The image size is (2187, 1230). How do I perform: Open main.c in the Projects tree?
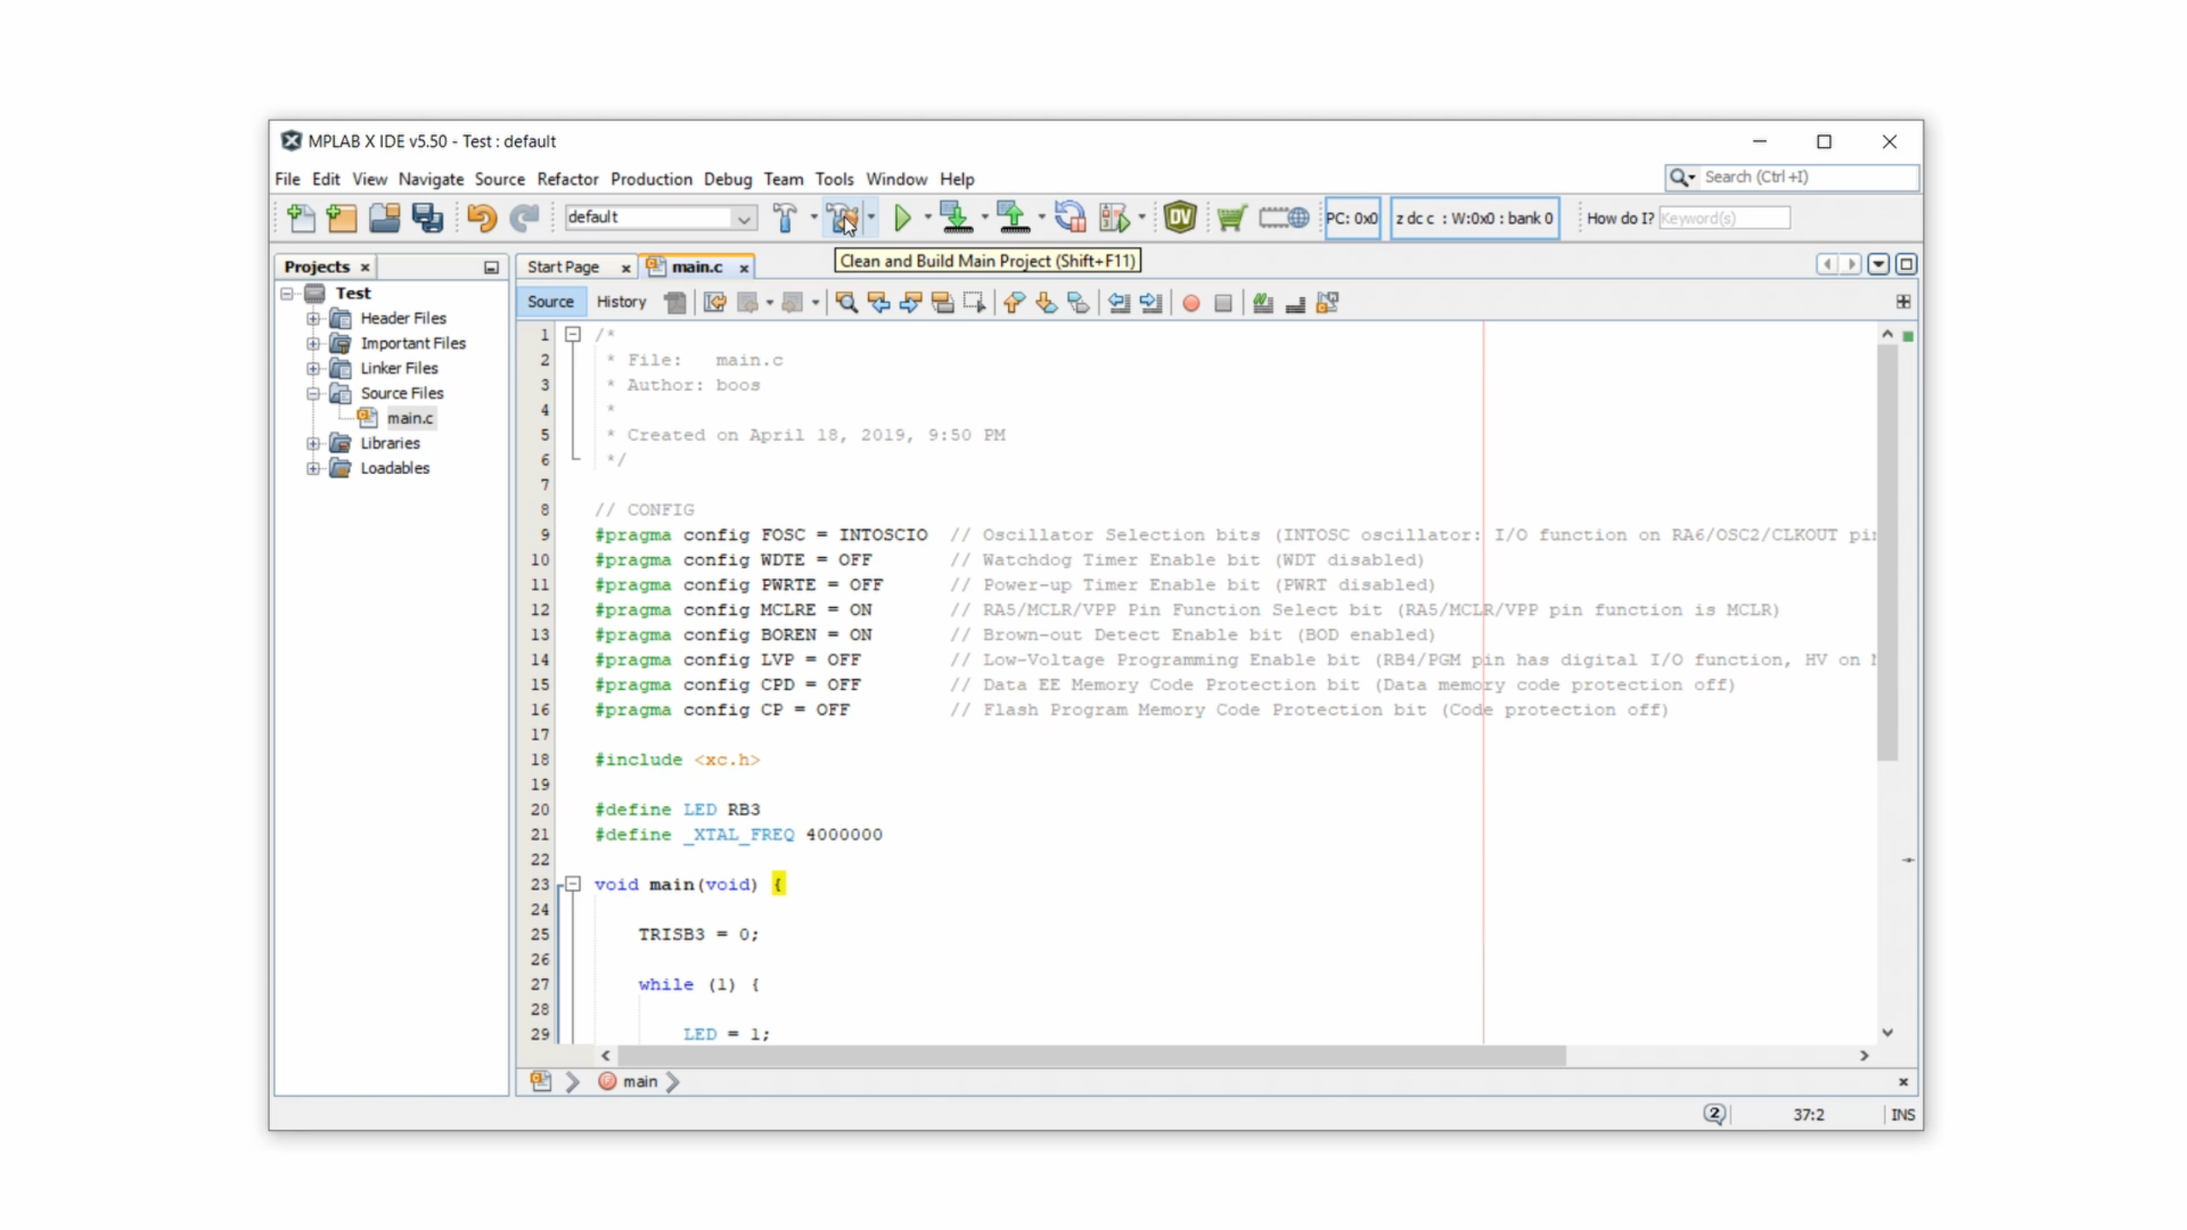(409, 419)
